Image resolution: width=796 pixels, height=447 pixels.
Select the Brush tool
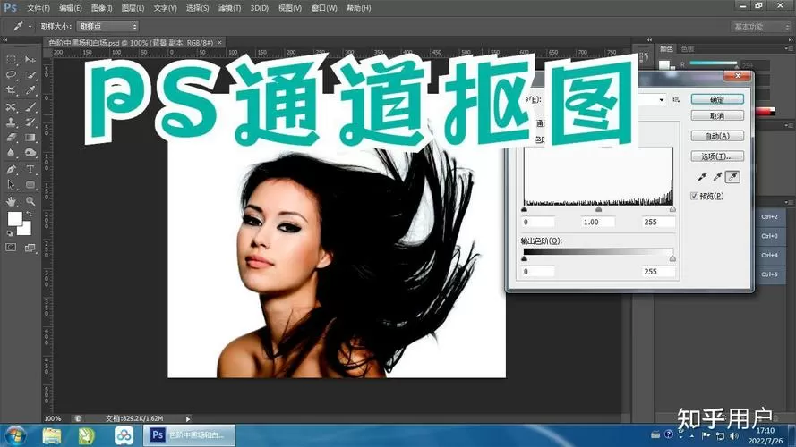(x=30, y=107)
